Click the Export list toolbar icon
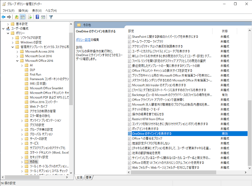Image resolution: width=252 pixels, height=186 pixels. click(30, 17)
